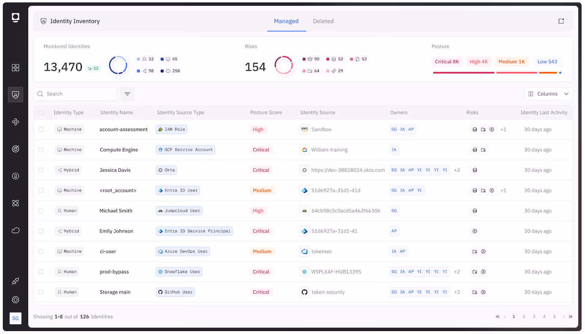The height and width of the screenshot is (334, 585).
Task: Select the dashboard grid icon in the sidebar
Action: click(x=15, y=67)
